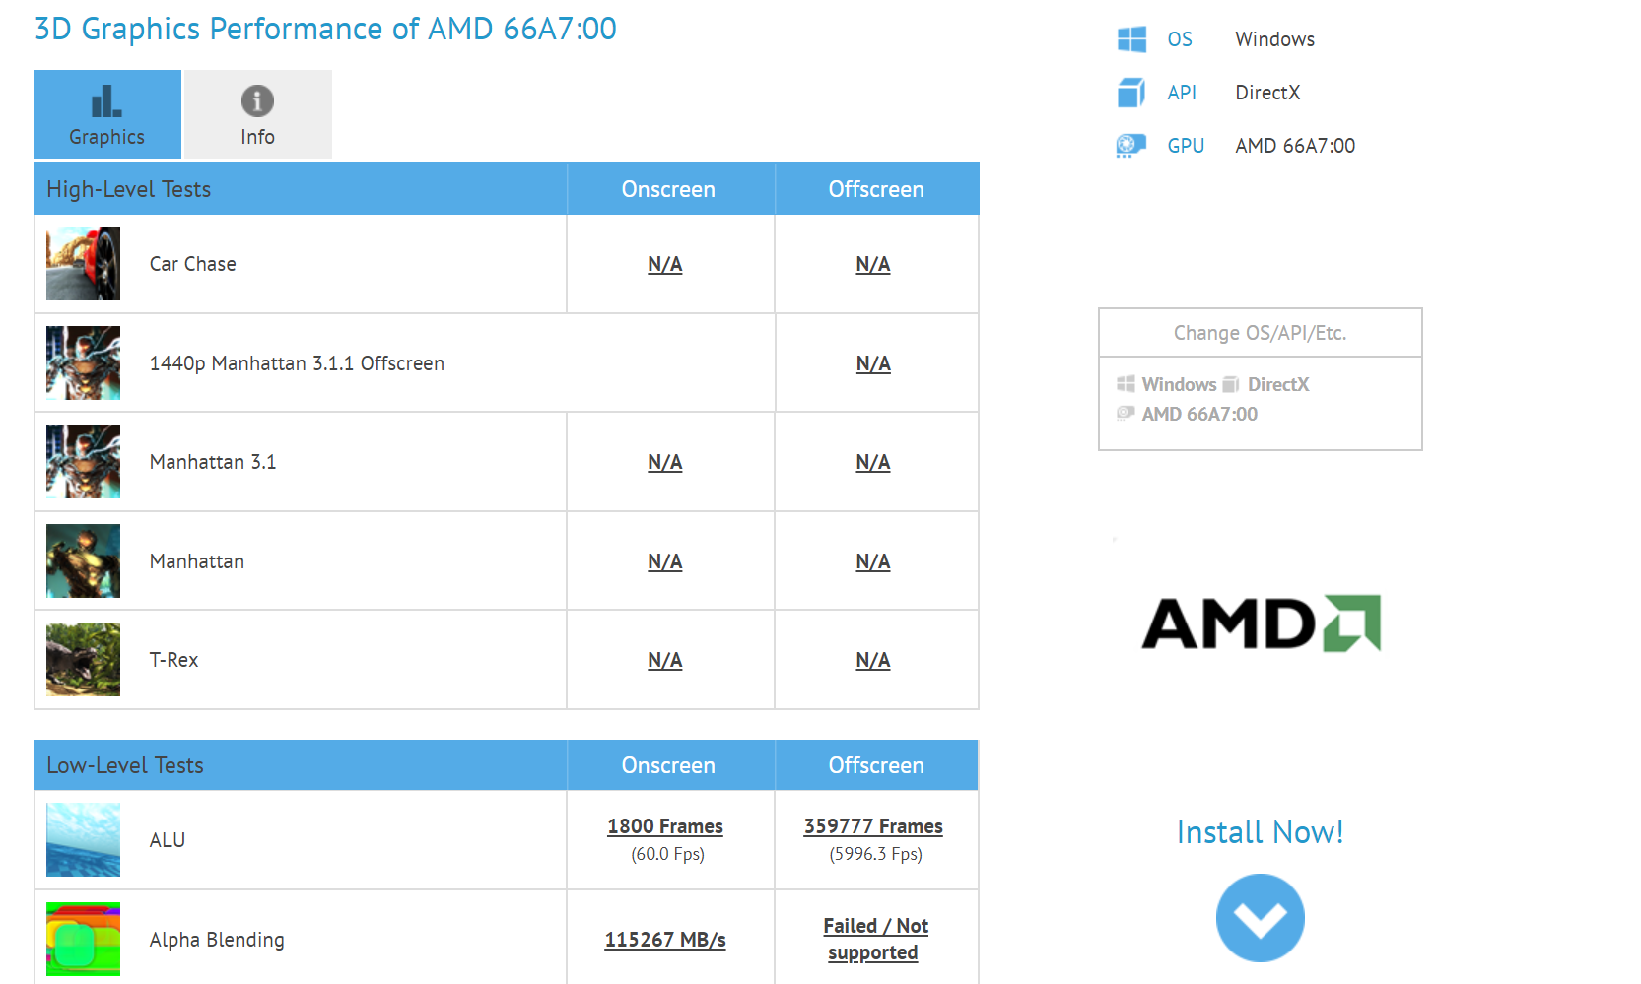
Task: Click the GPU card icon
Action: point(1130,146)
